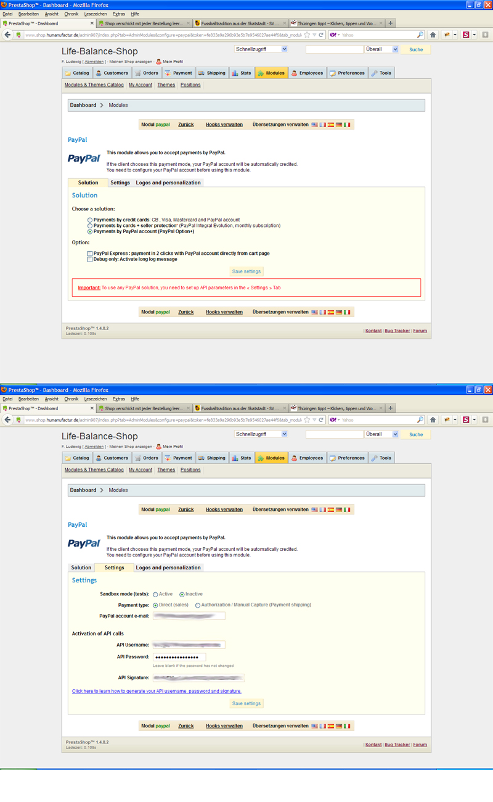Click Employees icon in the API-settings window
The height and width of the screenshot is (802, 493).
(x=295, y=458)
